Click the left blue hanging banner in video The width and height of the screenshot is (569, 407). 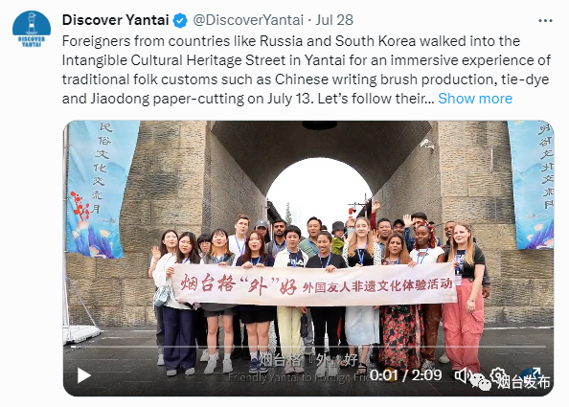pos(101,189)
